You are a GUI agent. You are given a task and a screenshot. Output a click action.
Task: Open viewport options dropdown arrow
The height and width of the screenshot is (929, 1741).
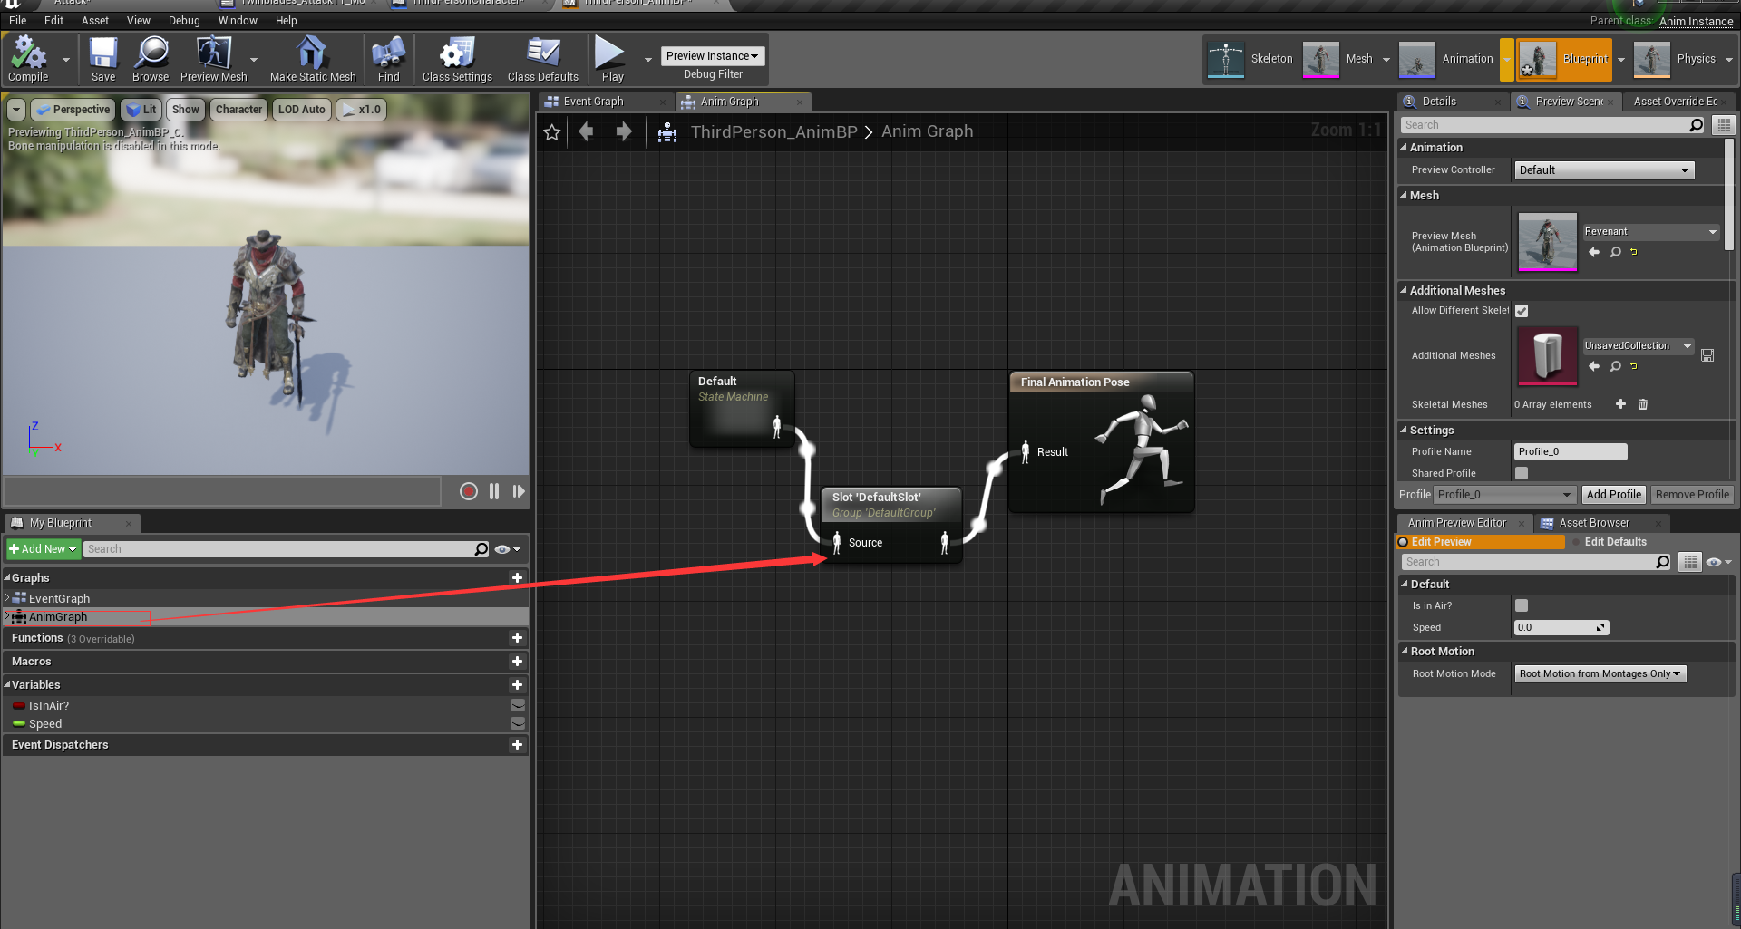[16, 110]
